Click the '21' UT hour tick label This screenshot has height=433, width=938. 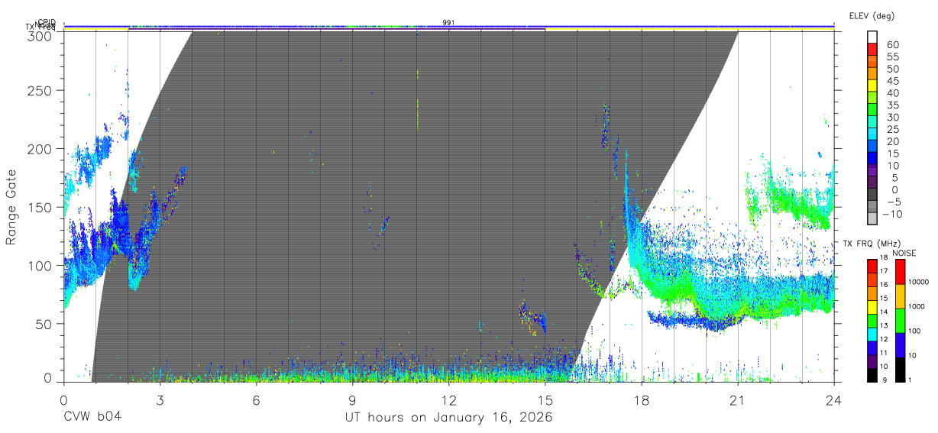tap(737, 399)
